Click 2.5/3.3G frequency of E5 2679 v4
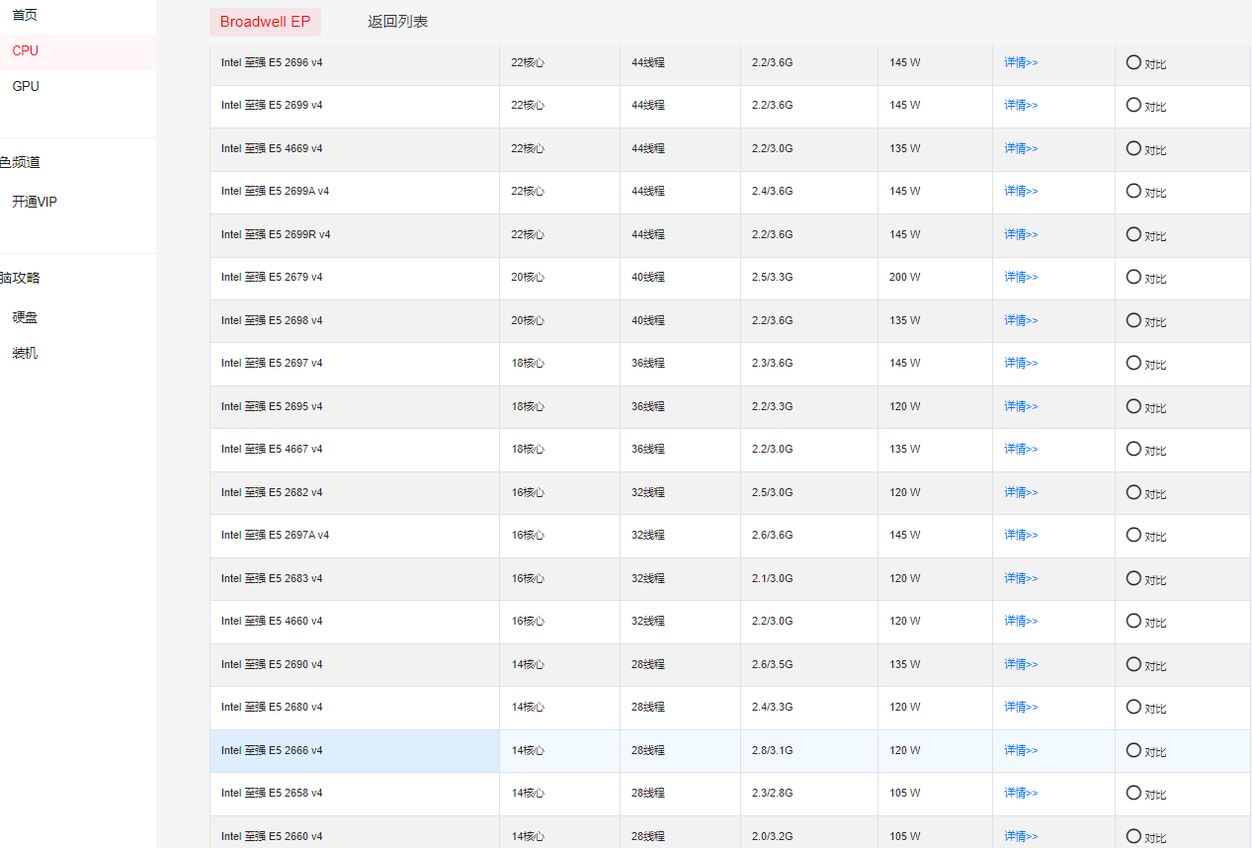This screenshot has height=848, width=1252. tap(772, 277)
